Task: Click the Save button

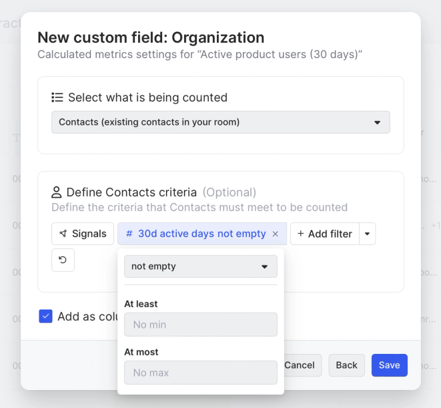Action: pyautogui.click(x=389, y=365)
